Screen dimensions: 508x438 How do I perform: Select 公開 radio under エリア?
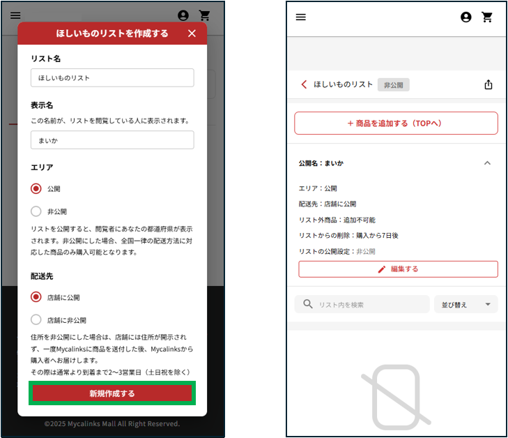tap(36, 188)
